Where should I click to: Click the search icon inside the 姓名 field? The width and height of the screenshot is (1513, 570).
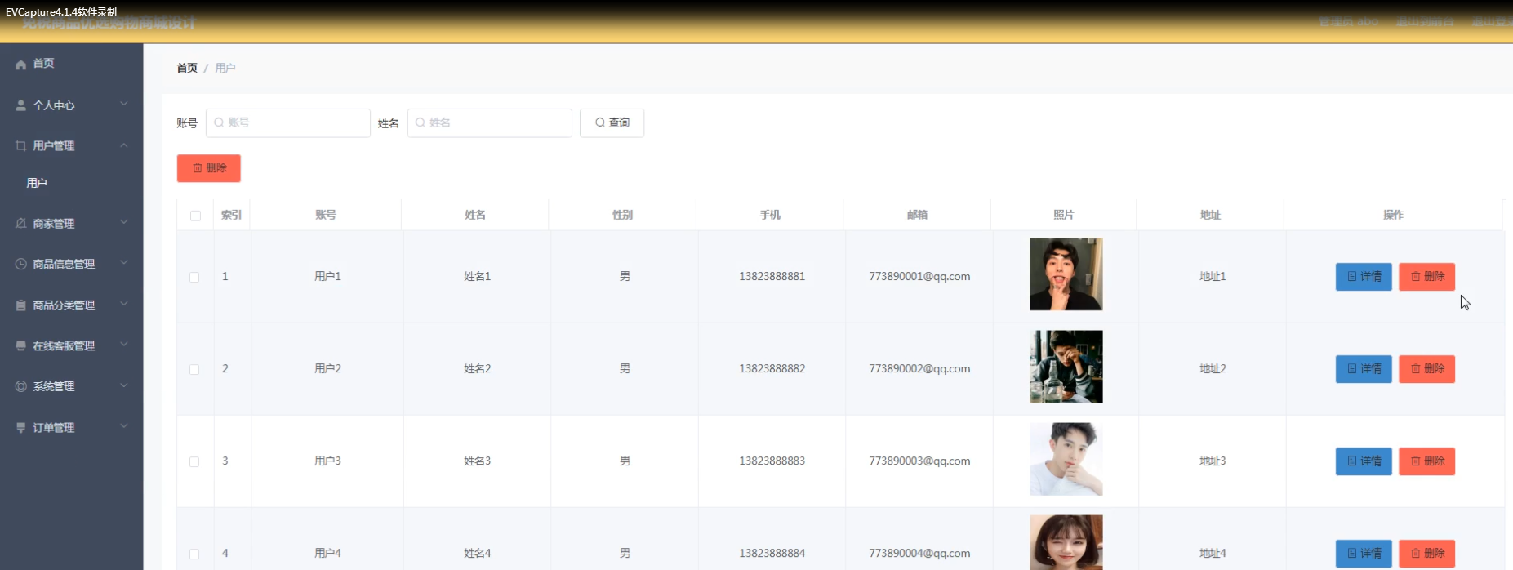click(x=421, y=122)
